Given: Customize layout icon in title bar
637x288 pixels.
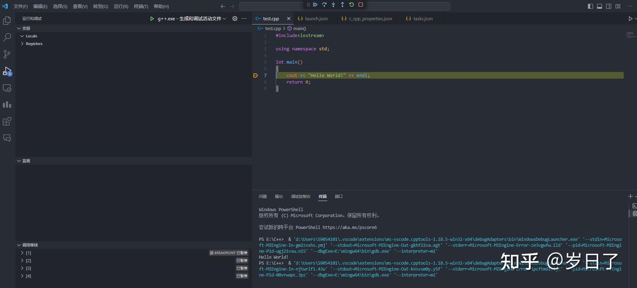Looking at the screenshot, I should coord(618,6).
